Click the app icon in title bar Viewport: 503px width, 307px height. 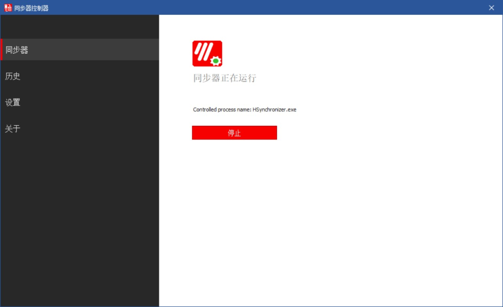(x=8, y=8)
